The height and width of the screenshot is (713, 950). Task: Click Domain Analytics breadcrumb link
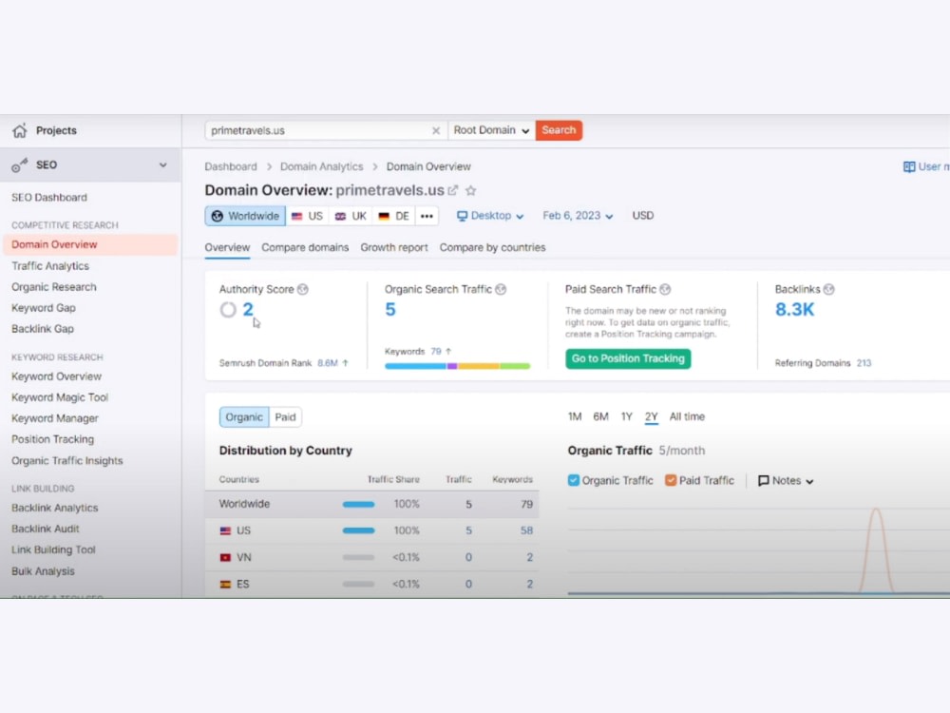click(x=321, y=166)
